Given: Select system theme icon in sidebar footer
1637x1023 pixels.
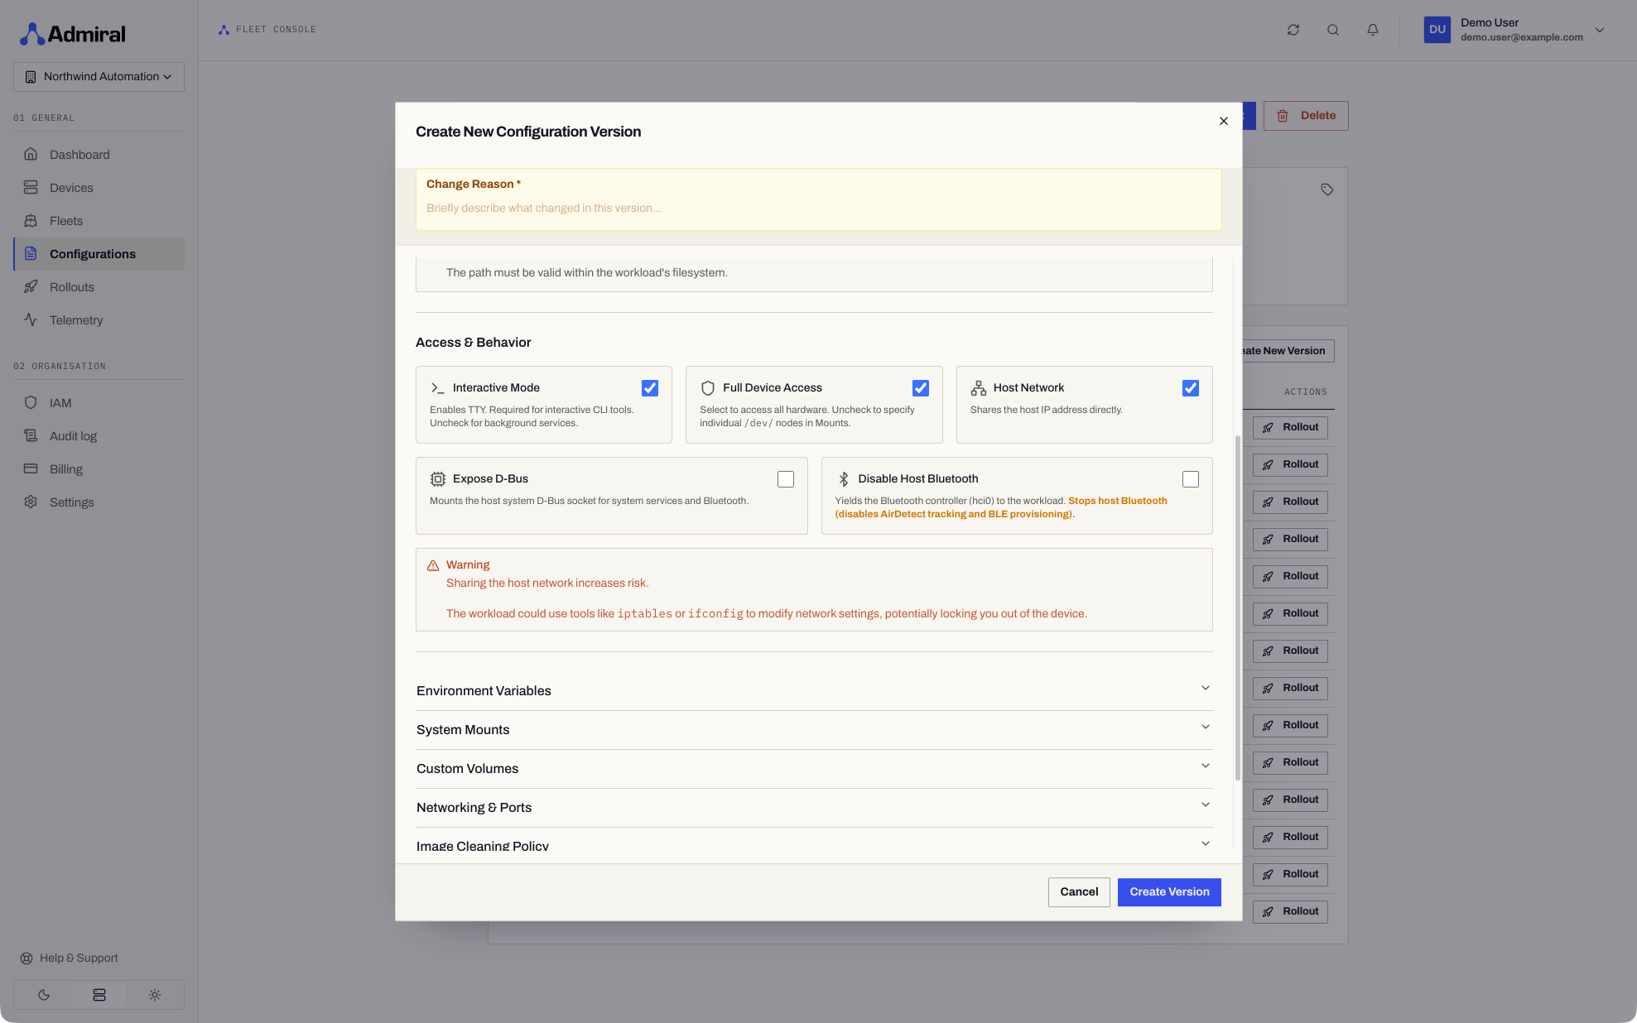Looking at the screenshot, I should point(99,995).
